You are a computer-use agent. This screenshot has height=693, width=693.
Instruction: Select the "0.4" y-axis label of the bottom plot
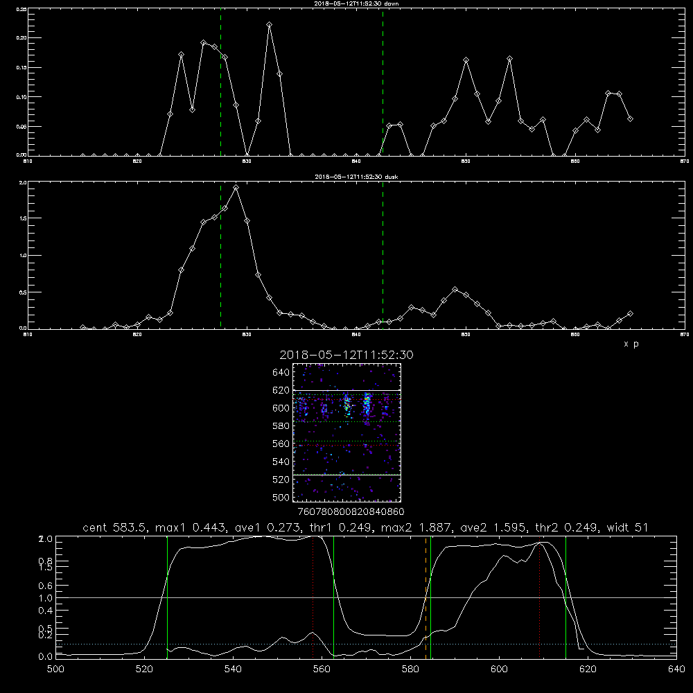coord(46,611)
